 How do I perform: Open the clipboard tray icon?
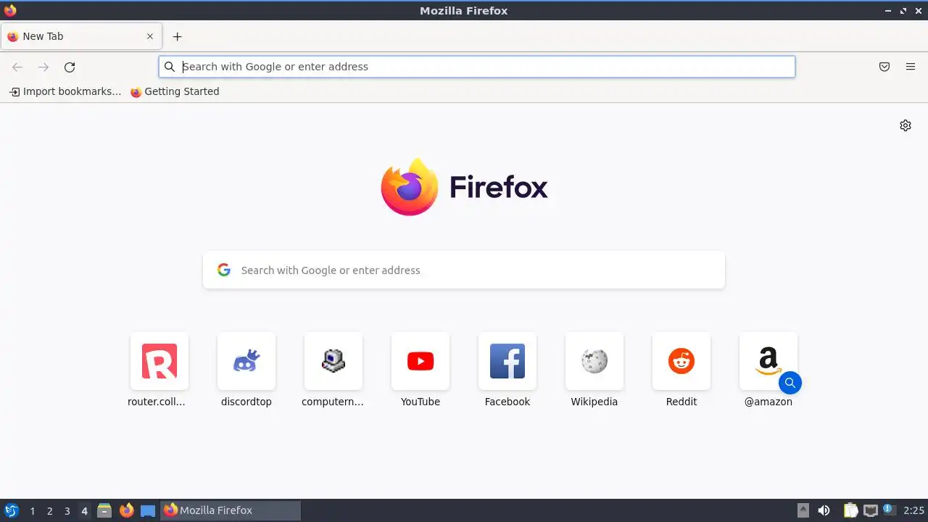(850, 510)
